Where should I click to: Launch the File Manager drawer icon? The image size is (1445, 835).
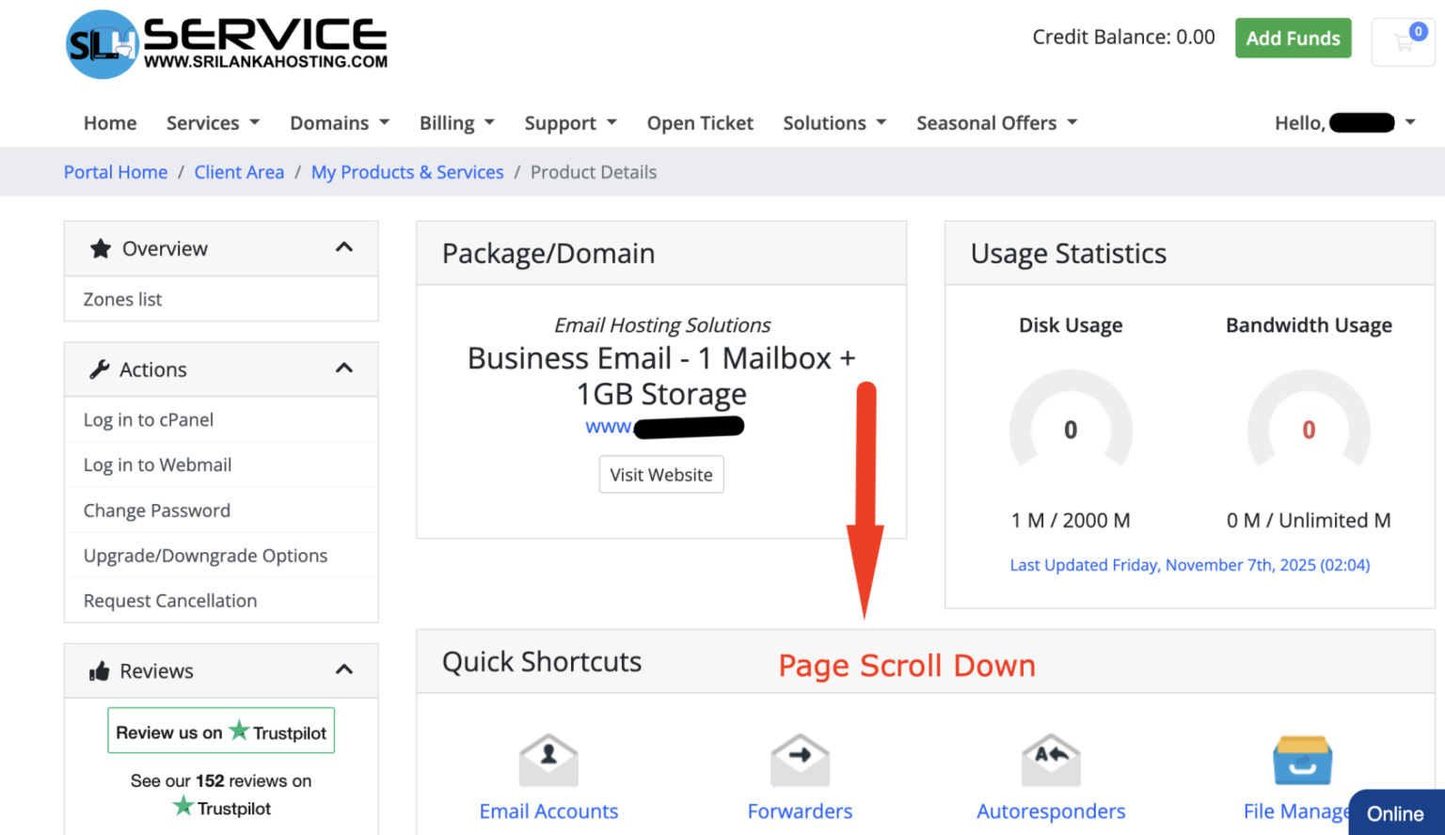point(1302,760)
